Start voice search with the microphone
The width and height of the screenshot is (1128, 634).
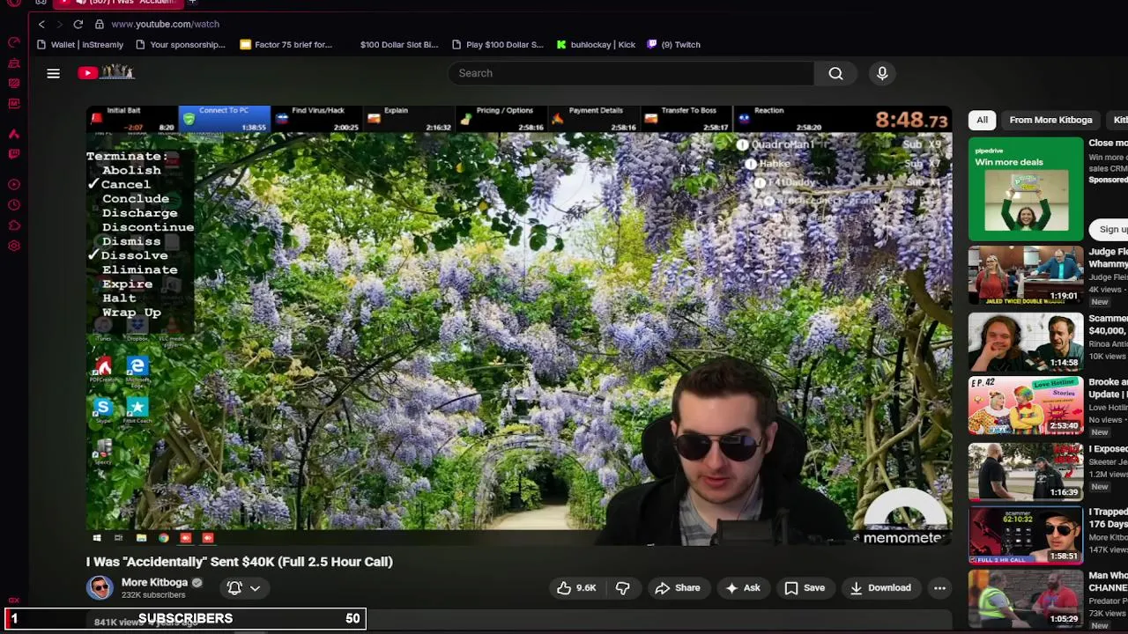pyautogui.click(x=882, y=73)
